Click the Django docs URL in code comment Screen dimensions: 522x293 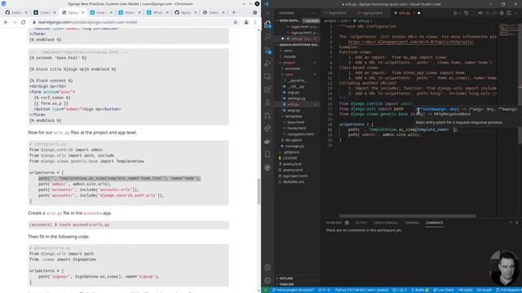coord(411,42)
